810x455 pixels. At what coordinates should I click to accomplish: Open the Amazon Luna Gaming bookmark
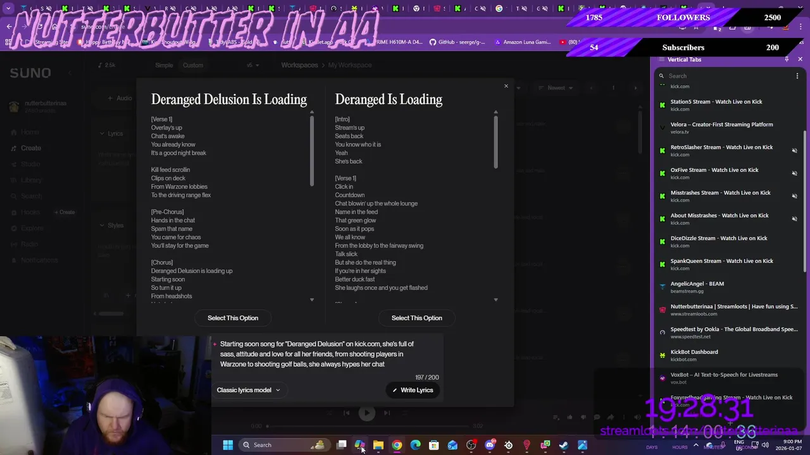tap(523, 42)
